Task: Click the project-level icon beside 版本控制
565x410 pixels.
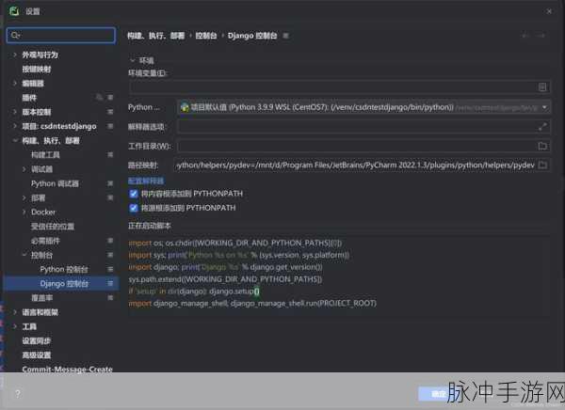Action: [x=110, y=112]
